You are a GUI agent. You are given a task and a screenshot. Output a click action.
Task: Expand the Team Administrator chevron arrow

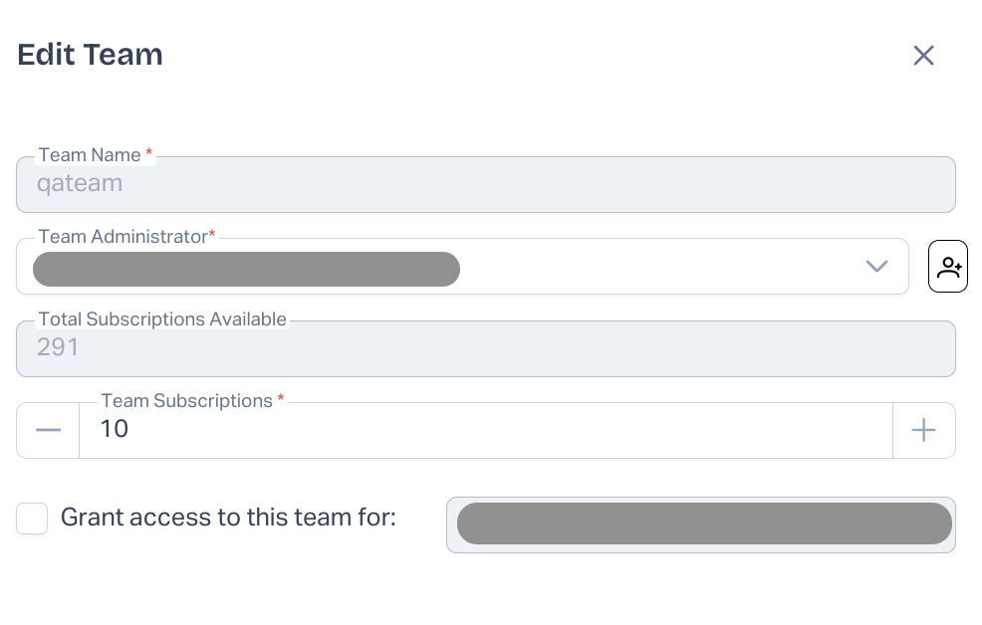pos(876,266)
